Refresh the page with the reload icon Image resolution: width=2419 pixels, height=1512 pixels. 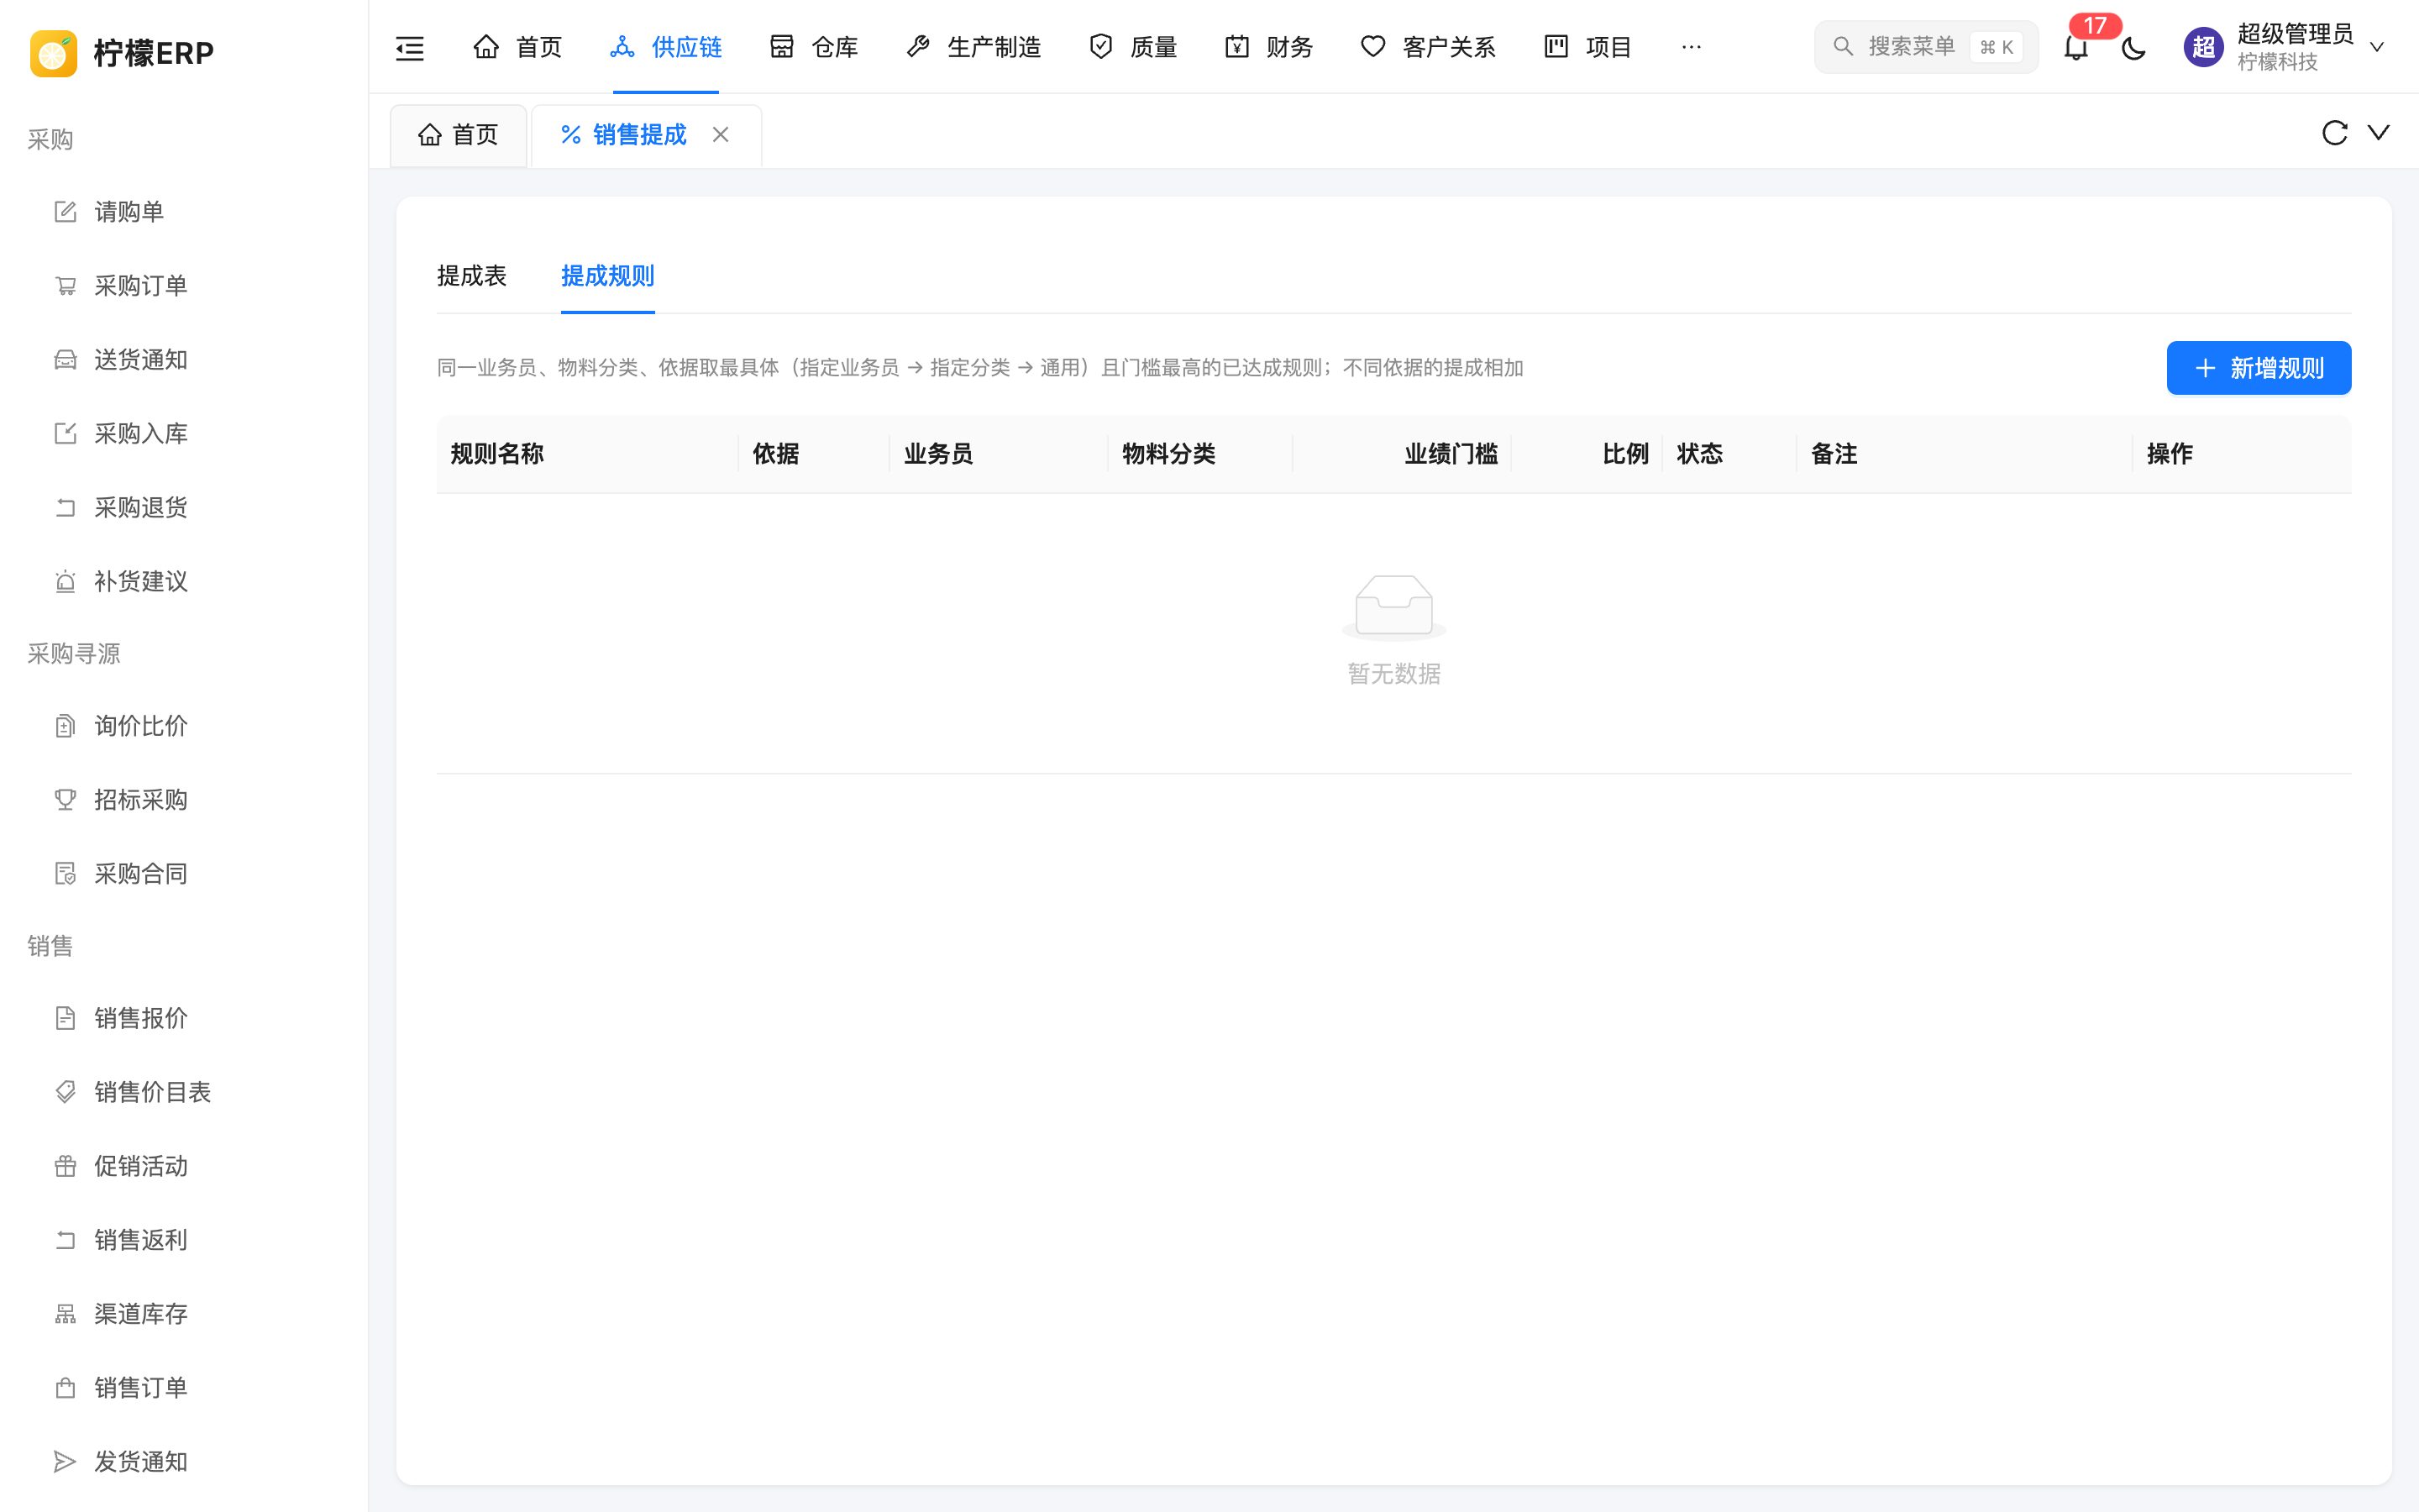coord(2334,133)
